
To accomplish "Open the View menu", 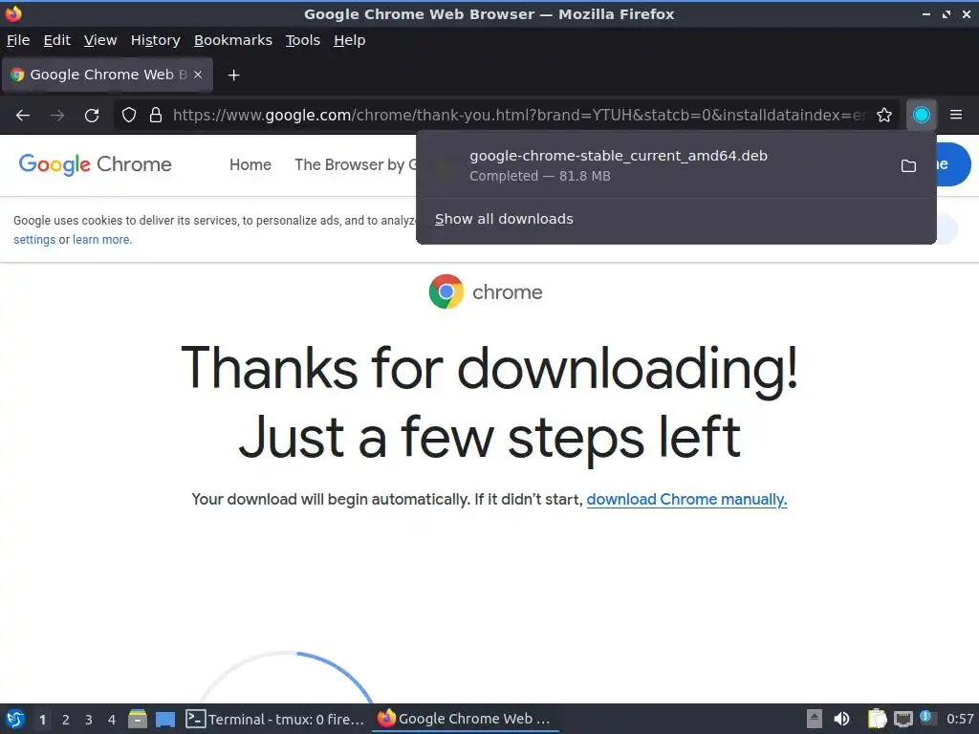I will click(x=100, y=40).
